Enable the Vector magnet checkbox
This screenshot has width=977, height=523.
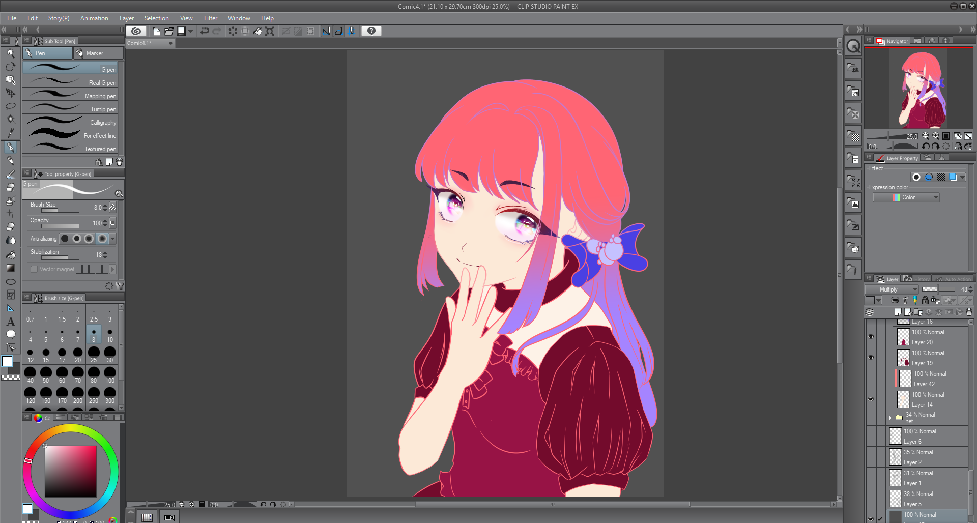(x=34, y=269)
